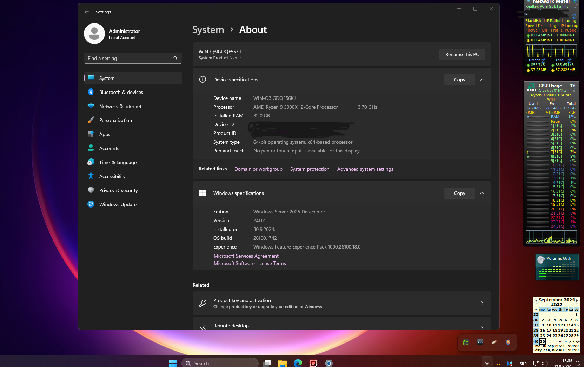Go to next month in calendar gadget
This screenshot has width=584, height=367.
(577, 300)
